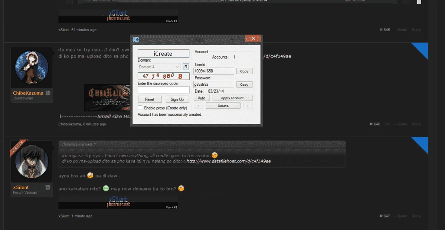This screenshot has width=445, height=230.
Task: Click the large iCreate button
Action: pyautogui.click(x=163, y=53)
